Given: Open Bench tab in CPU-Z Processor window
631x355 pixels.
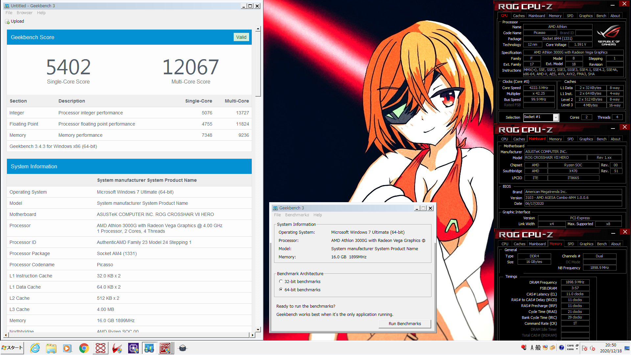Looking at the screenshot, I should pos(601,16).
